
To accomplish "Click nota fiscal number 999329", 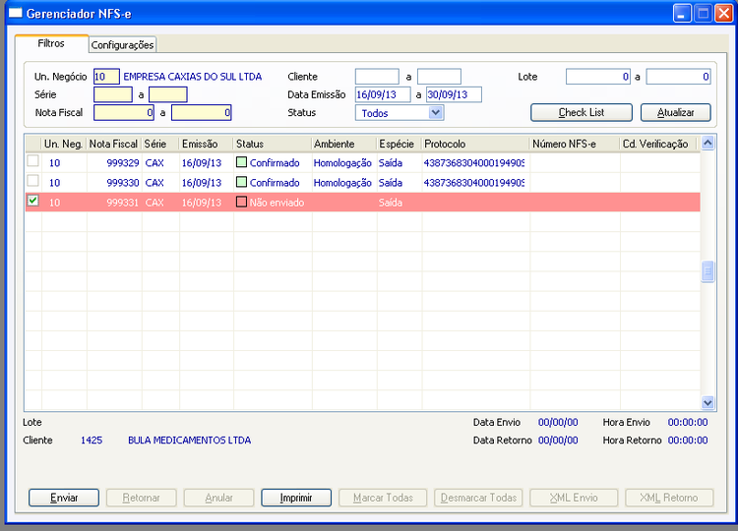I will [122, 163].
